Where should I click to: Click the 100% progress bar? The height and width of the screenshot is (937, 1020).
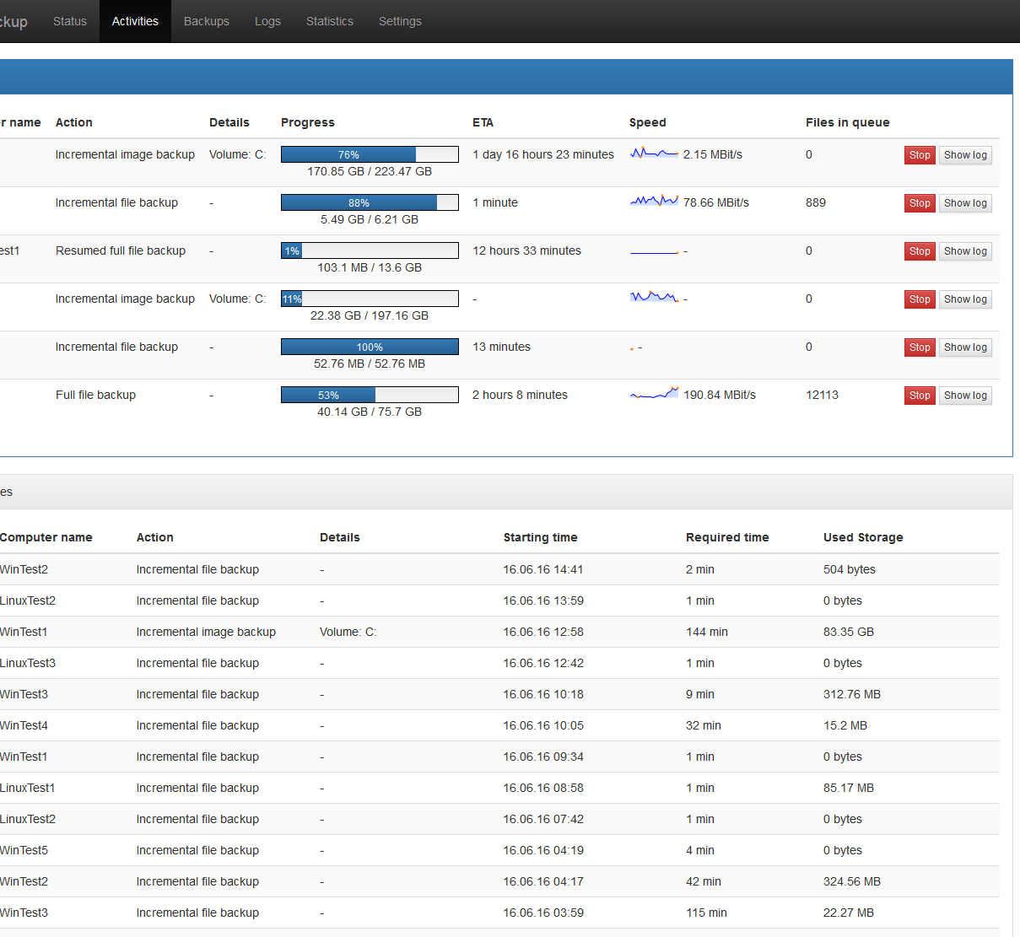[x=370, y=347]
